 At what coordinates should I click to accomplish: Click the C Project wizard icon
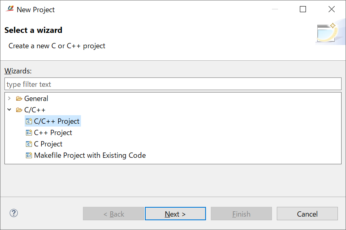coord(29,144)
